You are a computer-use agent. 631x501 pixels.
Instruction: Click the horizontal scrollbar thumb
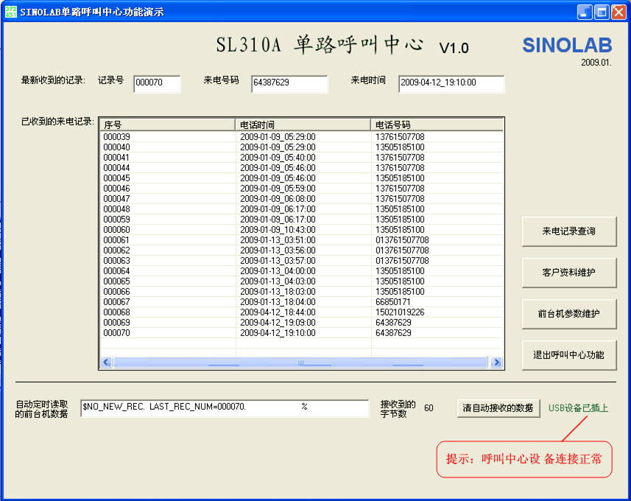[x=300, y=362]
